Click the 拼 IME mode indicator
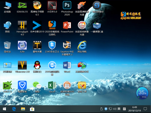Viewport: 151px width, 113px height. (124, 109)
